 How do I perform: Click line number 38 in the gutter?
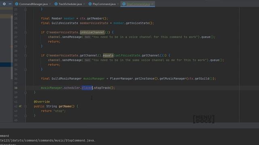pos(16,88)
